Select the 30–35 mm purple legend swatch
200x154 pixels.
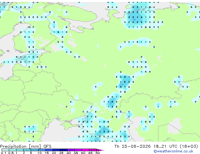(71, 150)
